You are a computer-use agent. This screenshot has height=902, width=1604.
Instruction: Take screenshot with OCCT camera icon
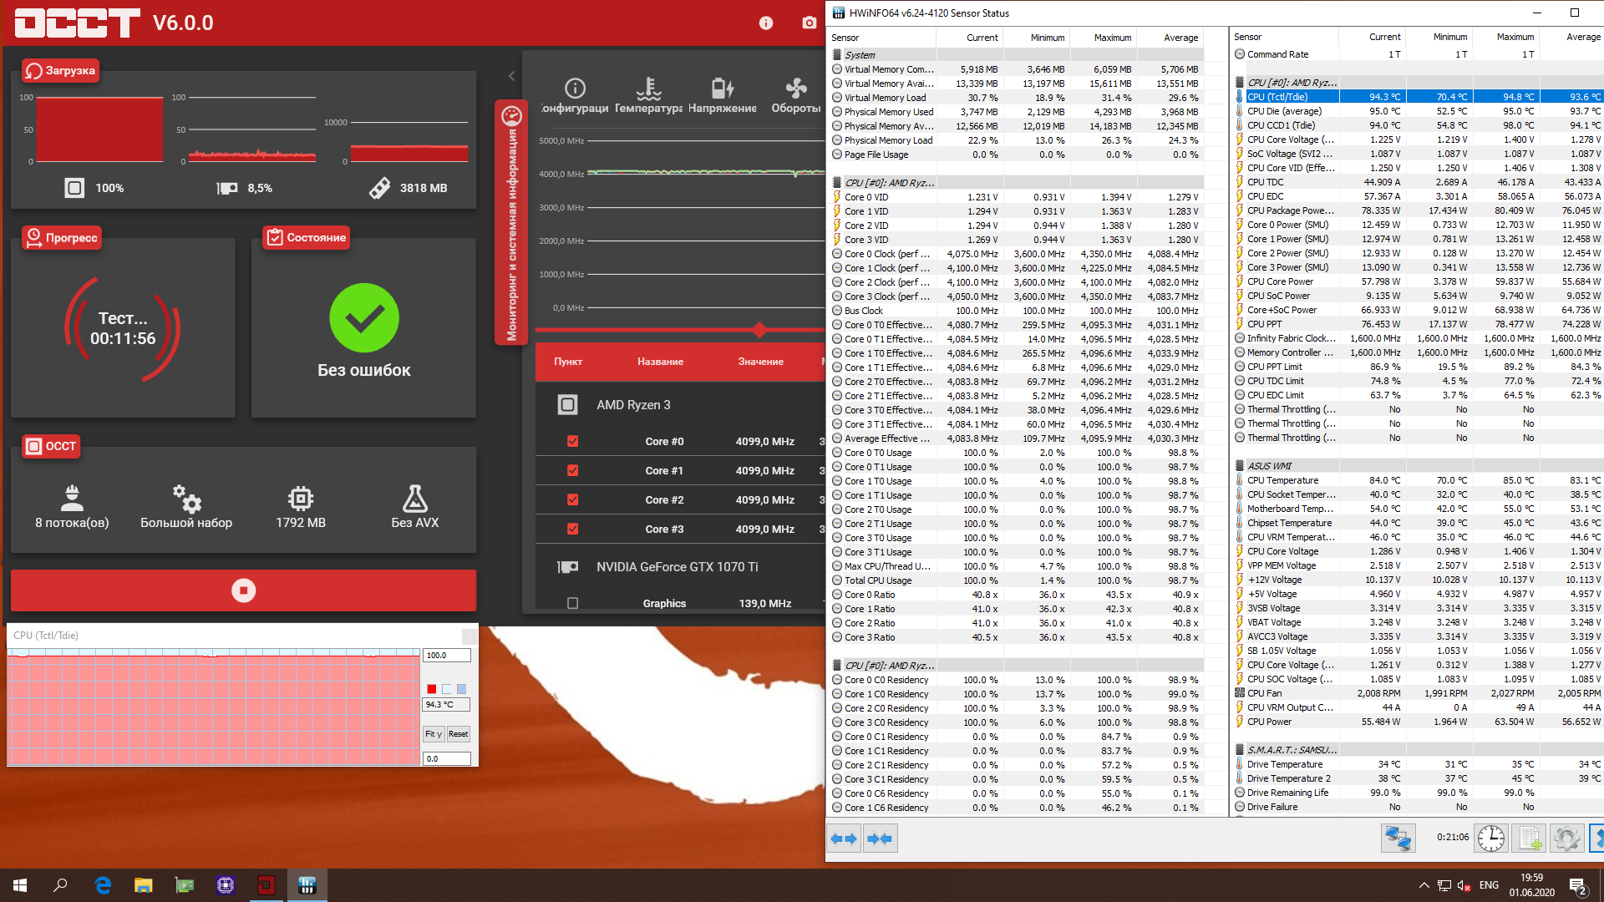tap(809, 23)
